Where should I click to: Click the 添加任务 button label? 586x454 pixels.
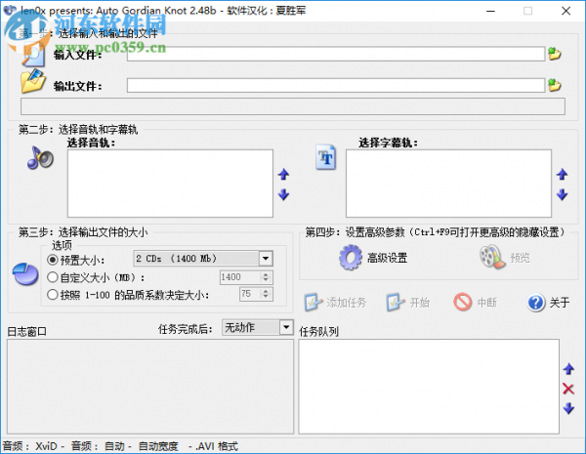347,303
